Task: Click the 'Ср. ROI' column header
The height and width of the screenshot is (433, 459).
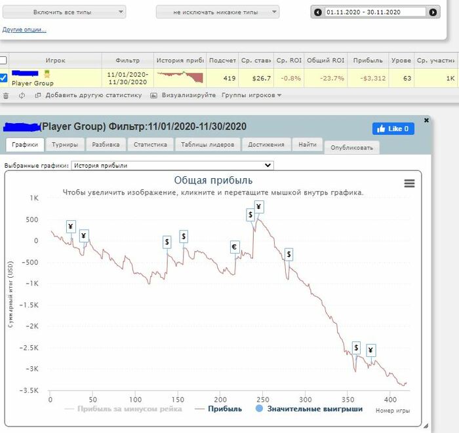Action: click(289, 60)
